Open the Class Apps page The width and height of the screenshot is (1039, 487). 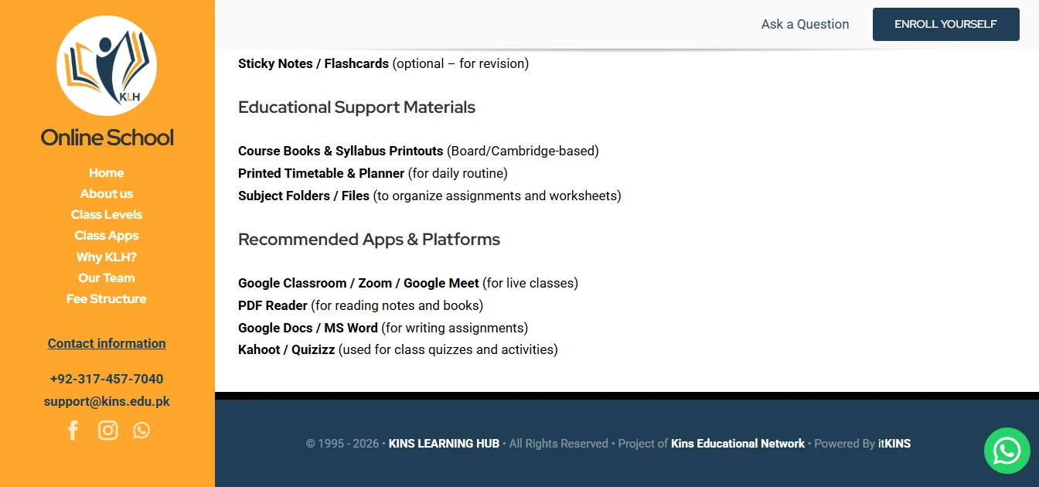[x=106, y=235]
